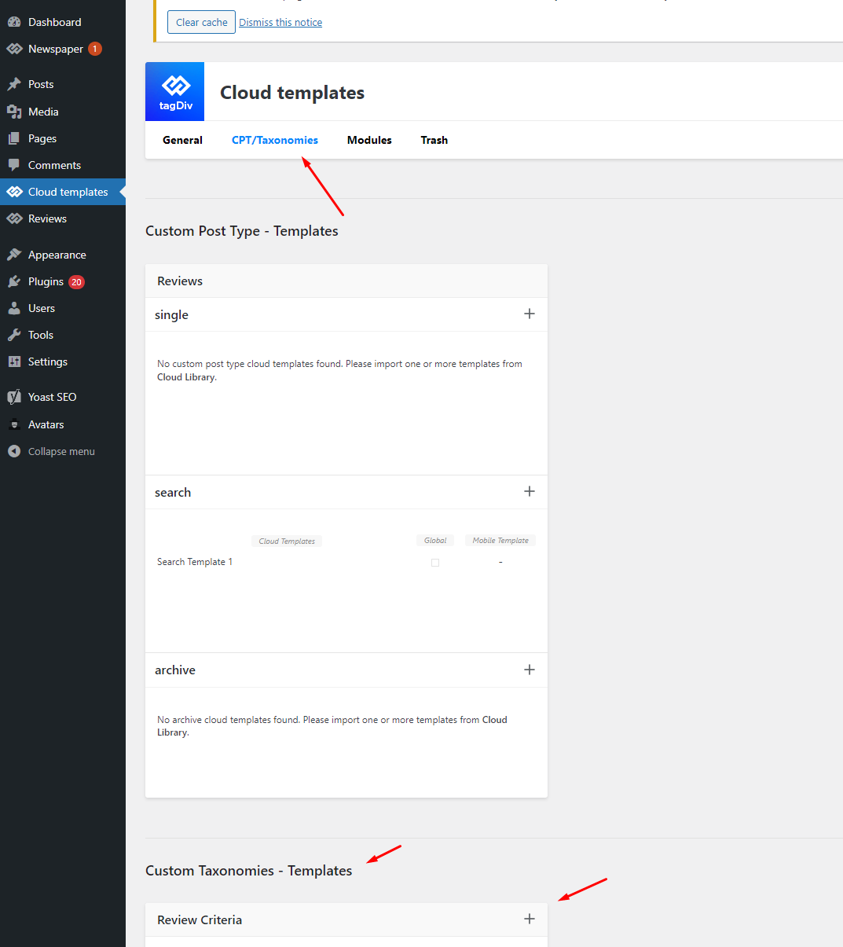The image size is (843, 947).
Task: Click the Custom Taxonomies - Templates heading
Action: pyautogui.click(x=249, y=871)
